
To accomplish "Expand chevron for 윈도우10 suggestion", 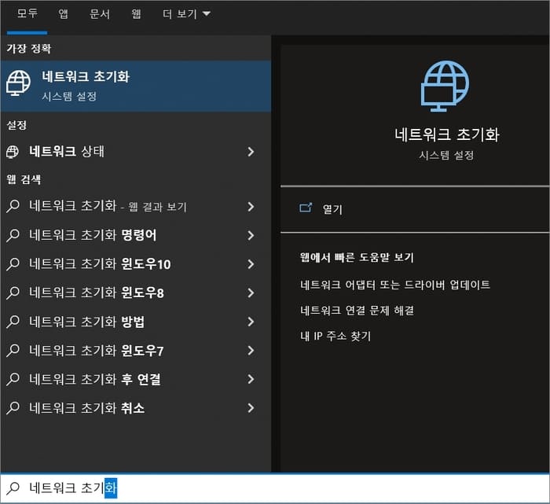I will pos(251,264).
